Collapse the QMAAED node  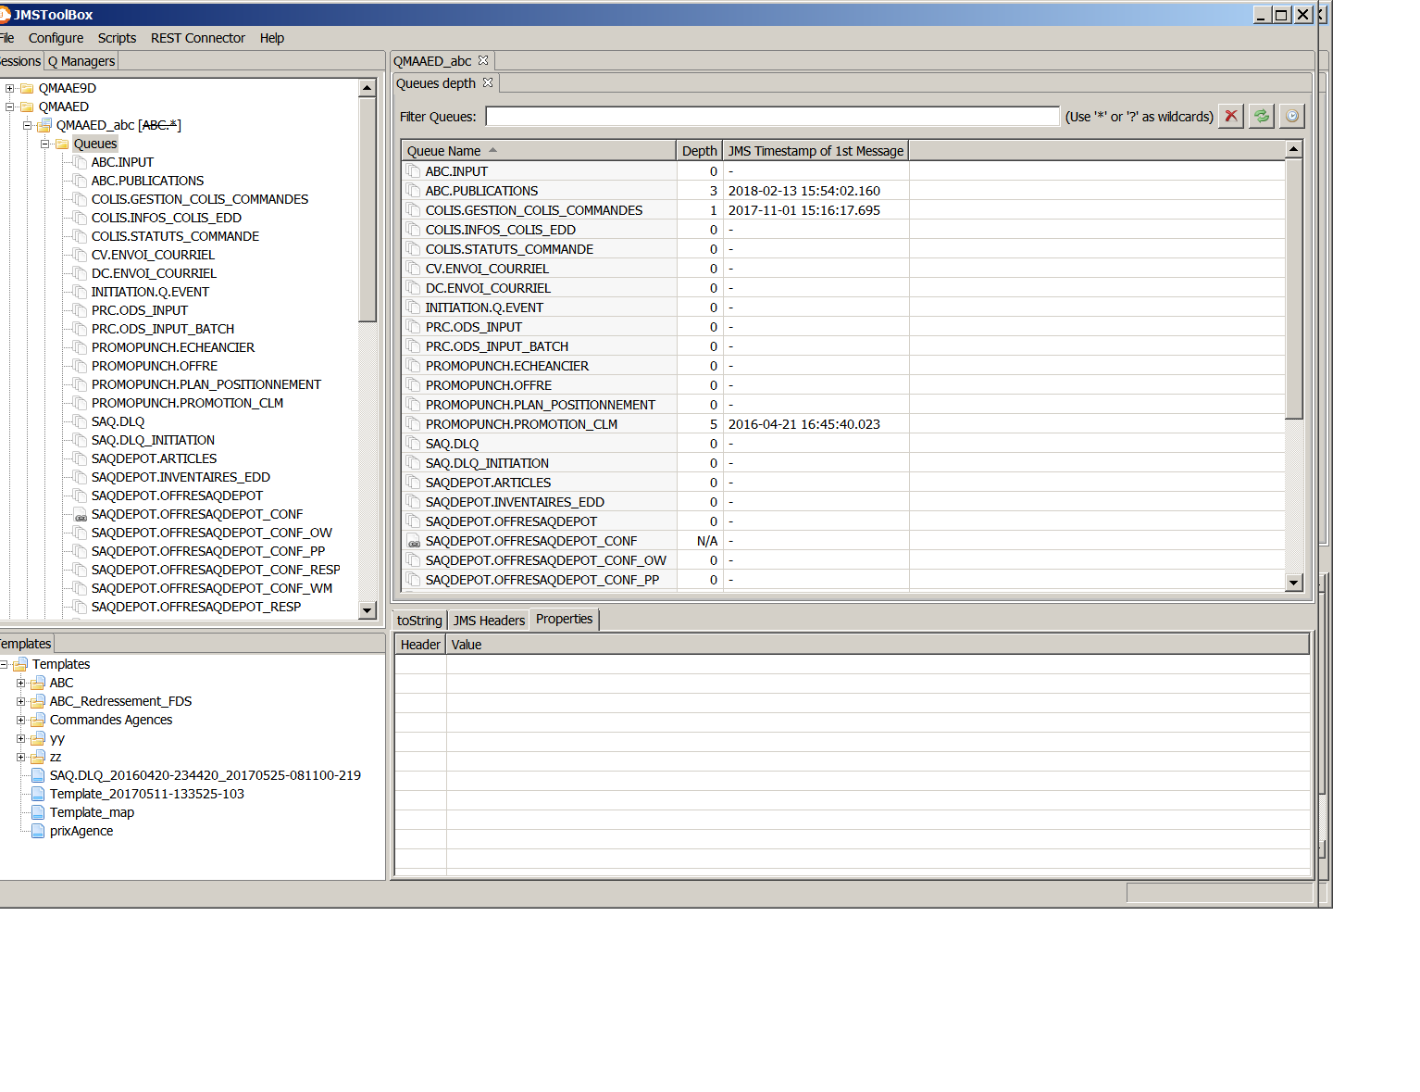point(10,107)
